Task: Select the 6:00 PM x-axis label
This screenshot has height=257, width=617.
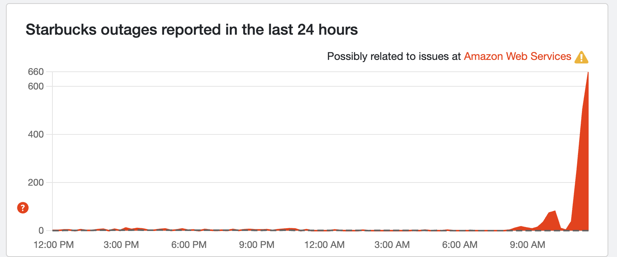Action: point(190,245)
